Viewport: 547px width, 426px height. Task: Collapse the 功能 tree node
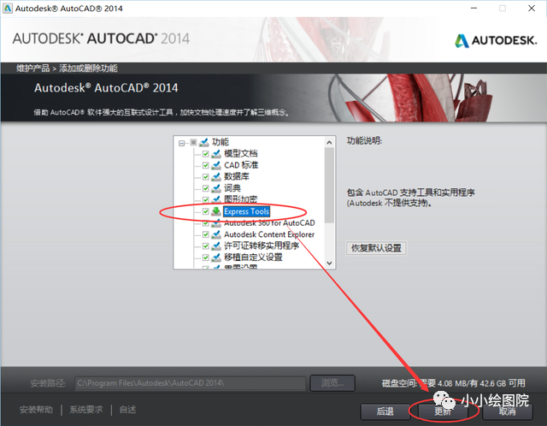coord(181,143)
